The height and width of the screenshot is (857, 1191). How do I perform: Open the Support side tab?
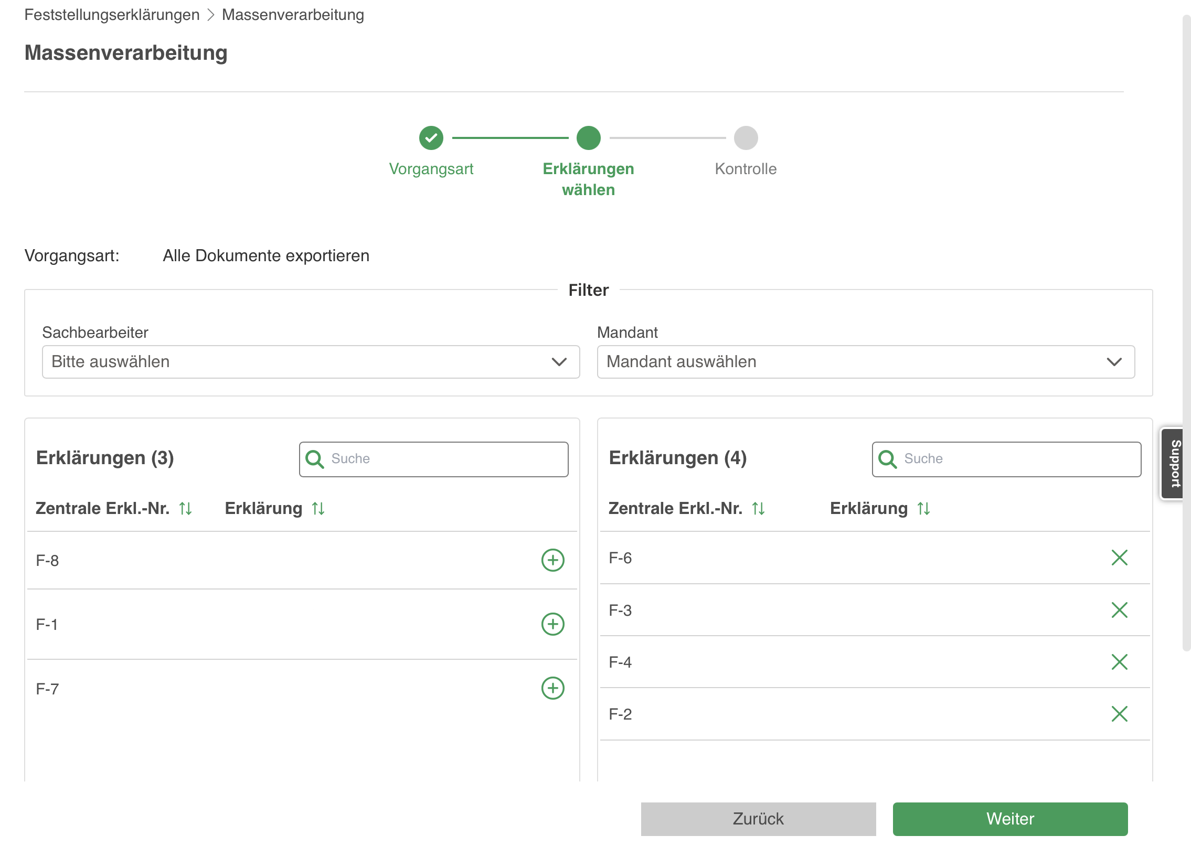(1175, 464)
